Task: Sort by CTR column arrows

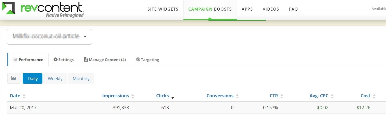Action: pos(282,96)
